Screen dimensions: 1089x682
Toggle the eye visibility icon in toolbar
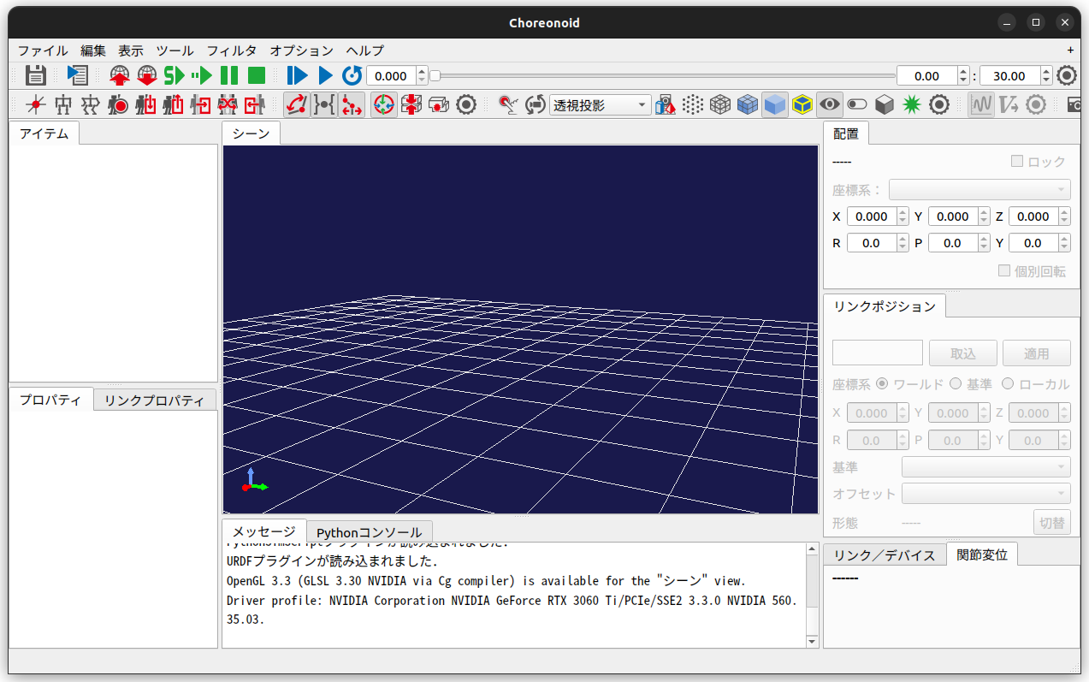pos(829,104)
